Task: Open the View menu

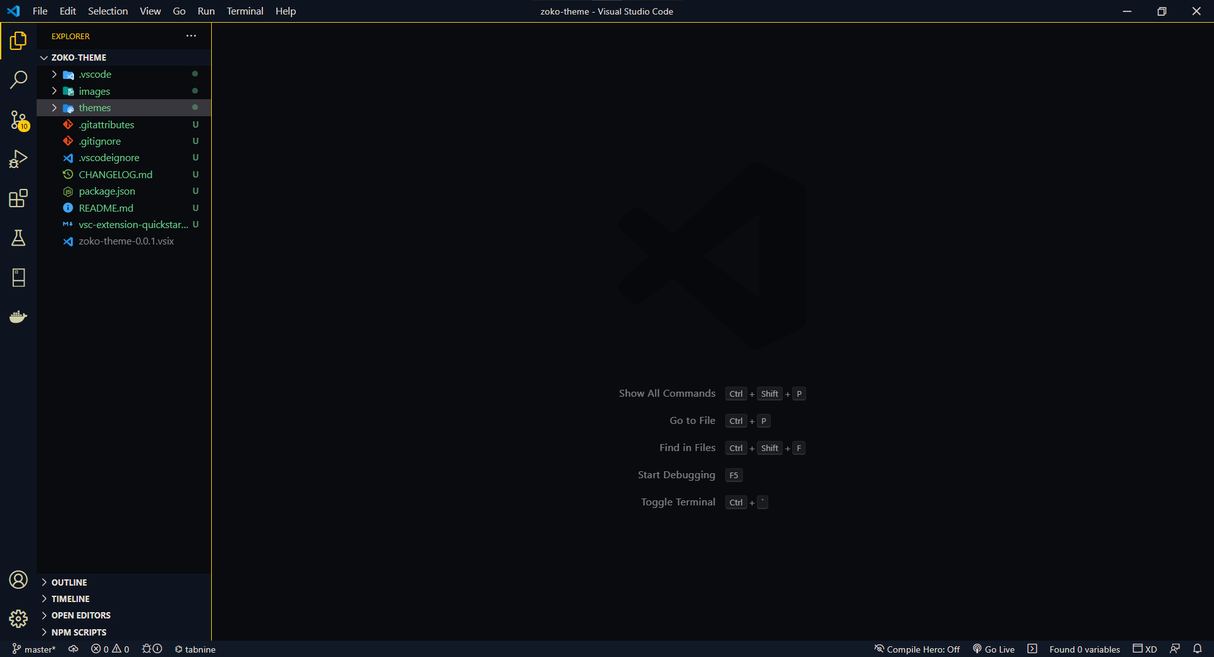Action: pos(150,11)
